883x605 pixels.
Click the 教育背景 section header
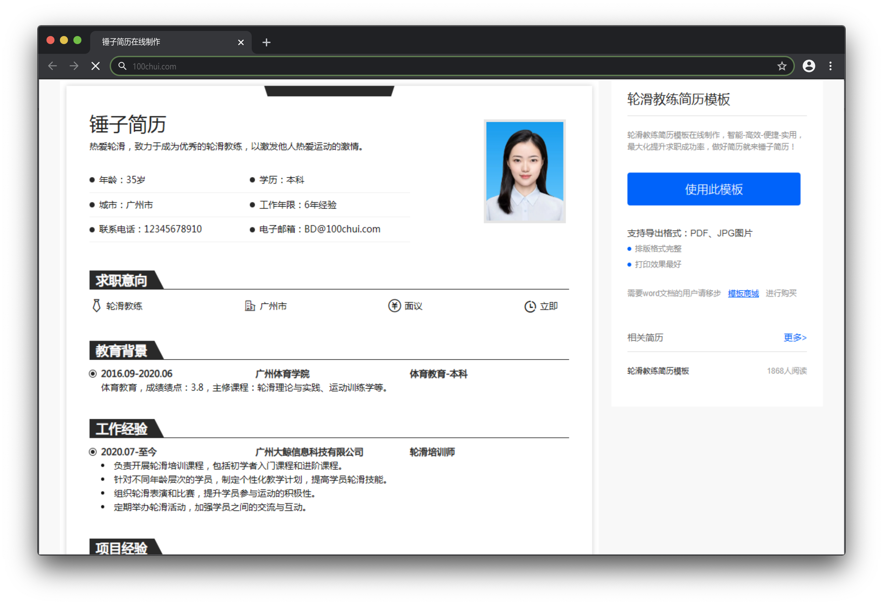tap(126, 350)
